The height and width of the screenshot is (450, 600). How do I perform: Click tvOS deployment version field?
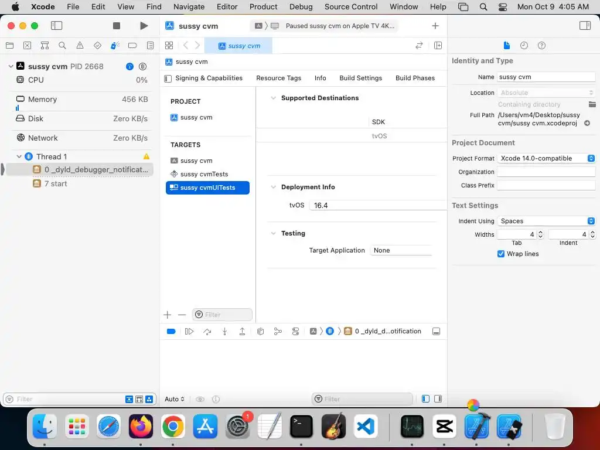coord(378,206)
